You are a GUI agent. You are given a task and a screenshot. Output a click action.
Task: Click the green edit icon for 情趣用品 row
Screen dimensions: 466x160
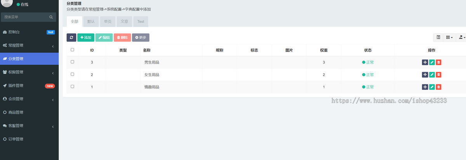tap(432, 87)
